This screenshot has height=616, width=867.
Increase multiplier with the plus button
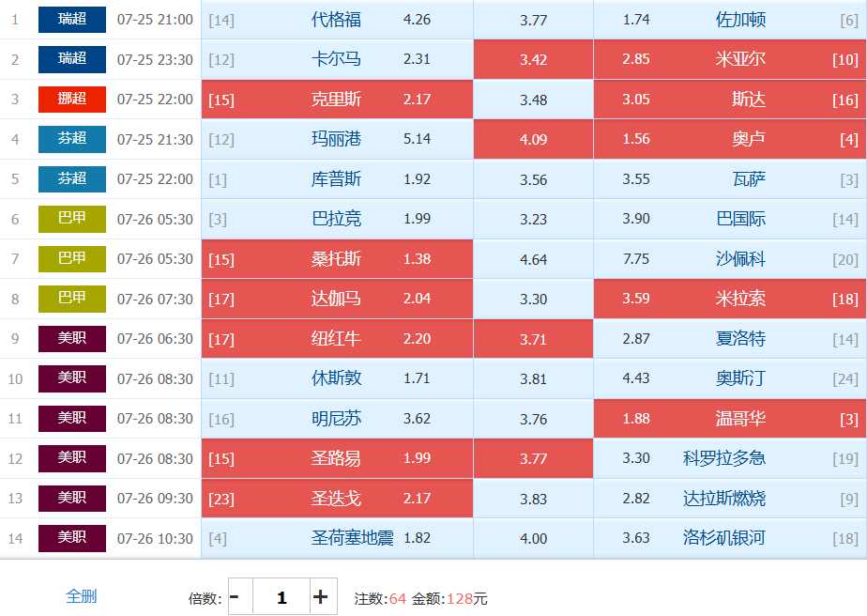point(321,596)
